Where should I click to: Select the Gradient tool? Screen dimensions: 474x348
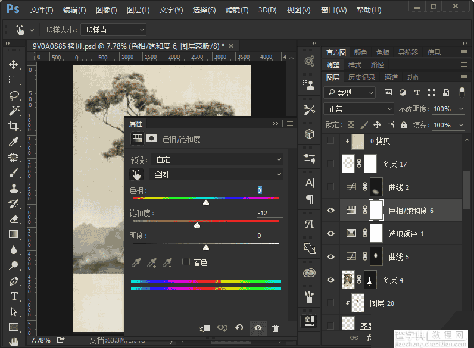[14, 234]
